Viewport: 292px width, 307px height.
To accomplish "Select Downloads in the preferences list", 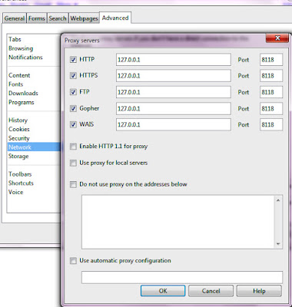I will click(x=23, y=94).
